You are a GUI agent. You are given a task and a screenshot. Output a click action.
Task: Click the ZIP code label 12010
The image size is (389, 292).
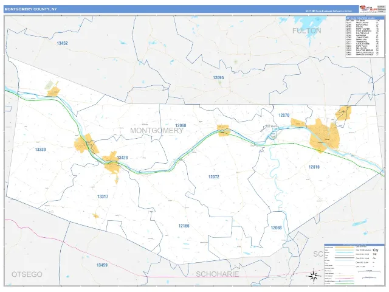point(314,167)
